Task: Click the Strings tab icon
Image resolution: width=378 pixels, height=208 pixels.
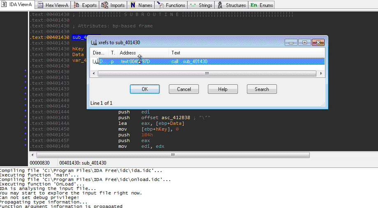Action: point(193,5)
